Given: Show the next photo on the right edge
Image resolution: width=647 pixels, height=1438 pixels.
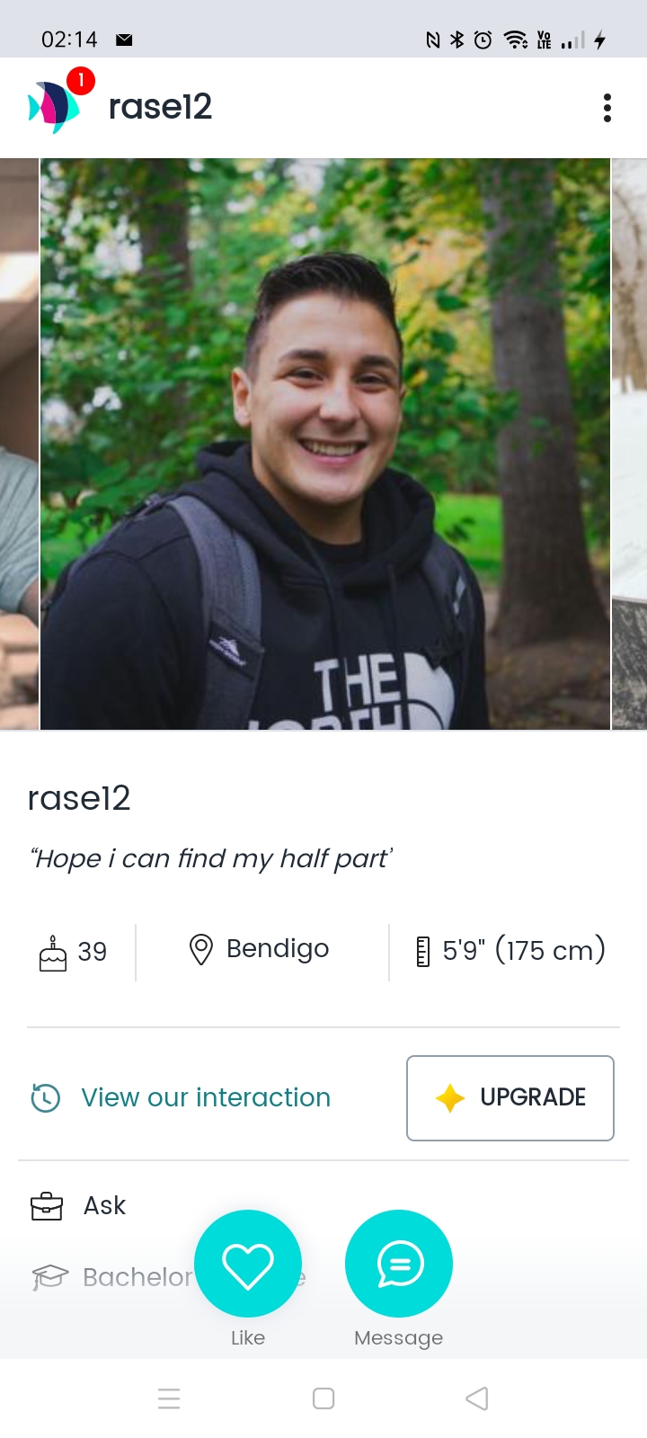Looking at the screenshot, I should click(630, 444).
